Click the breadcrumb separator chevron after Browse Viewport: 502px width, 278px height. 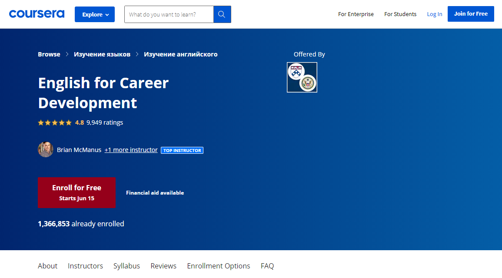pyautogui.click(x=67, y=54)
